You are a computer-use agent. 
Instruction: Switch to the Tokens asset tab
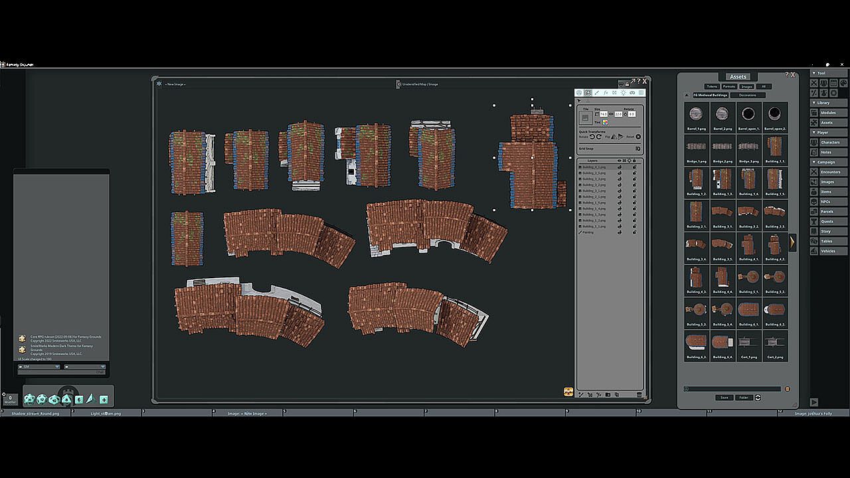(712, 86)
